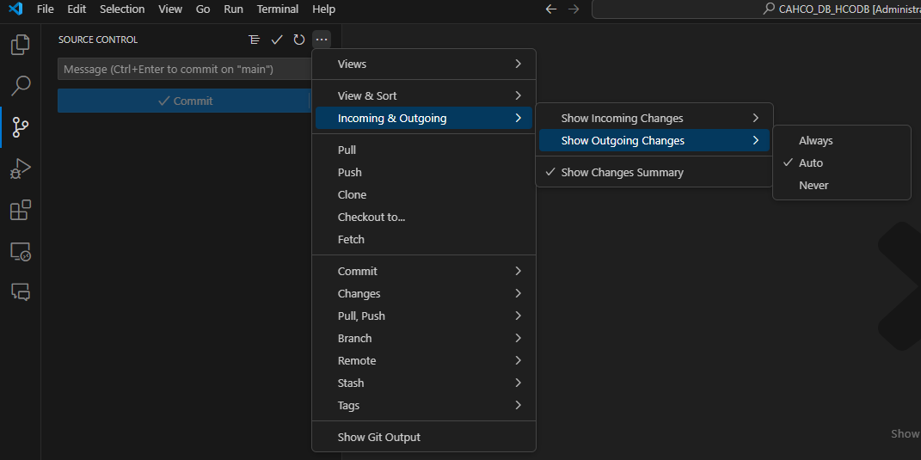Open the Search view icon
Image resolution: width=921 pixels, height=460 pixels.
tap(20, 85)
